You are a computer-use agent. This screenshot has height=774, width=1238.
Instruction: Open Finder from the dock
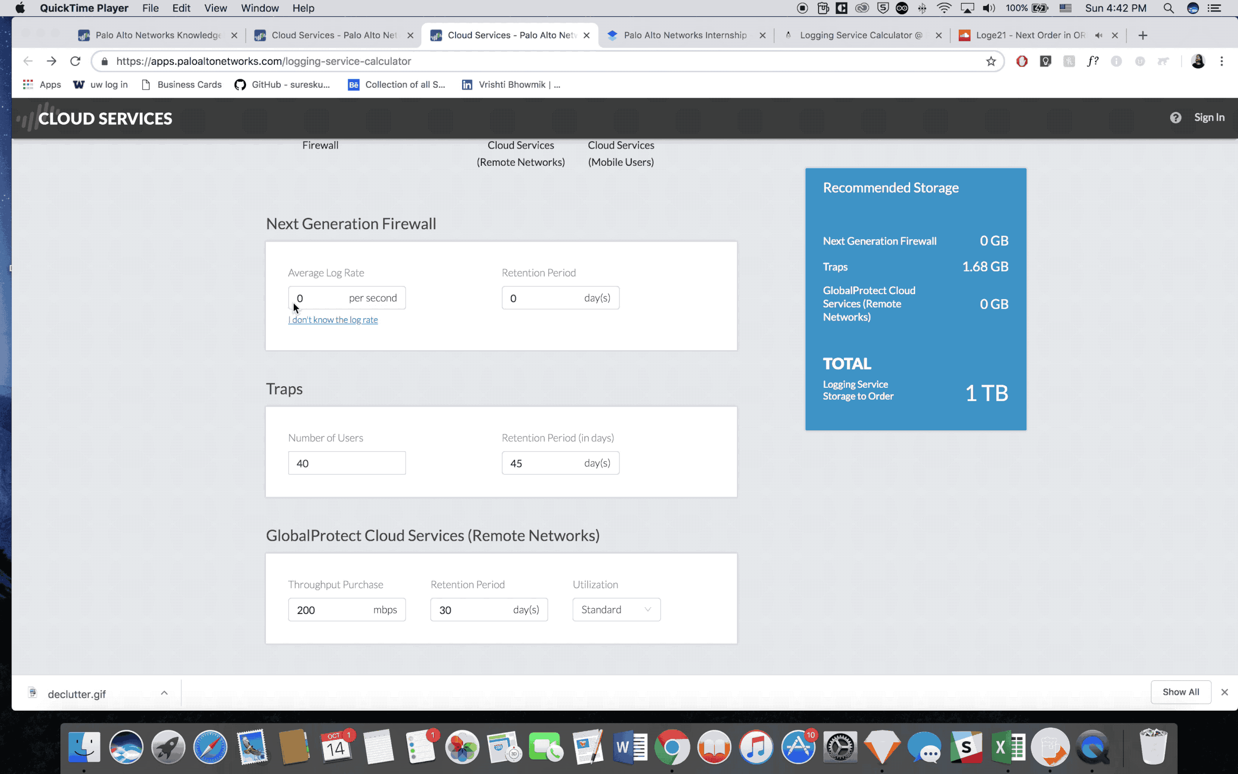coord(84,747)
